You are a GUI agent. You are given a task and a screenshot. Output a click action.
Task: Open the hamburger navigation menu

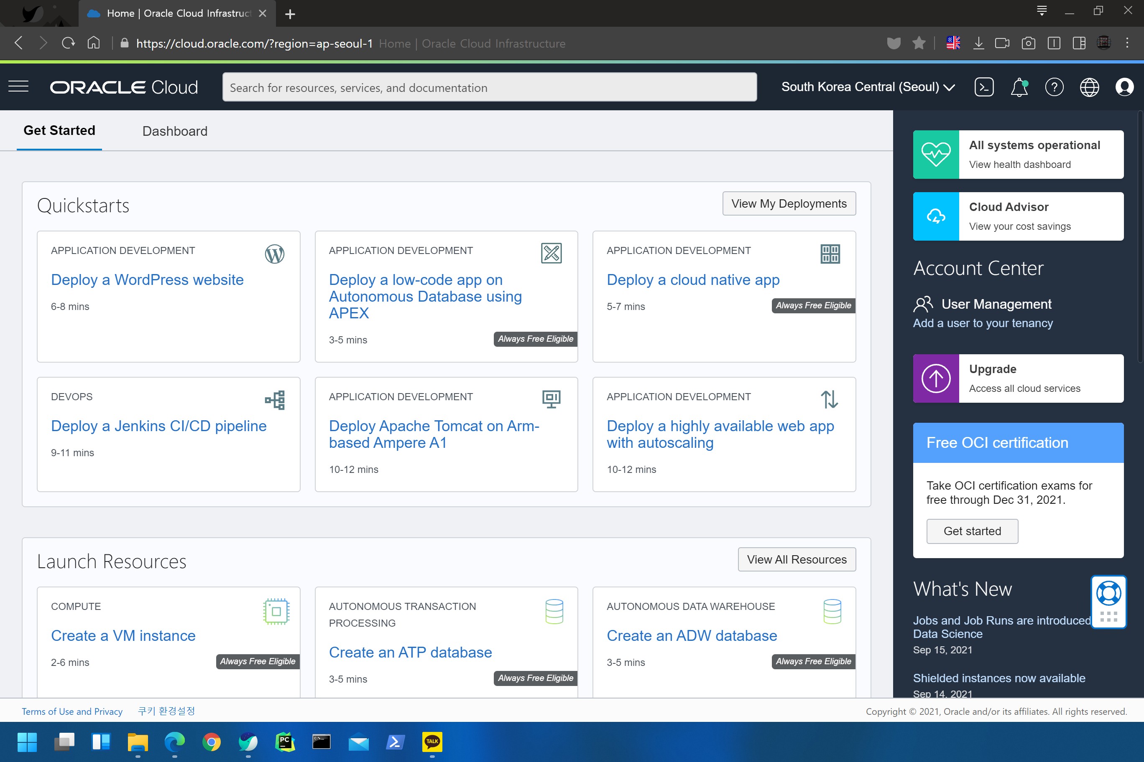coord(18,87)
